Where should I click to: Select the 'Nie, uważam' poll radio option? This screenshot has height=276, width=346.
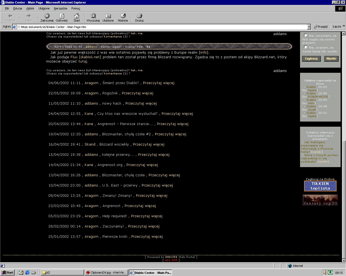pos(306,47)
